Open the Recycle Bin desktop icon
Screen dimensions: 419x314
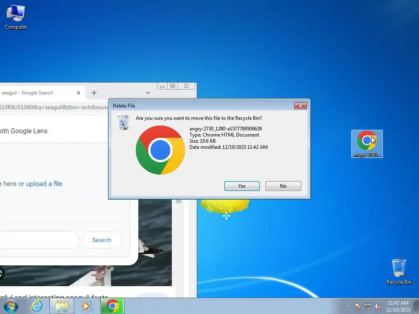[x=399, y=271]
